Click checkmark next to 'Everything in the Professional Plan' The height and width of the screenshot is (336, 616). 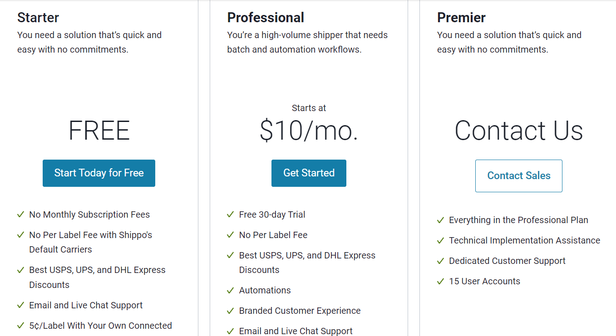(x=440, y=220)
